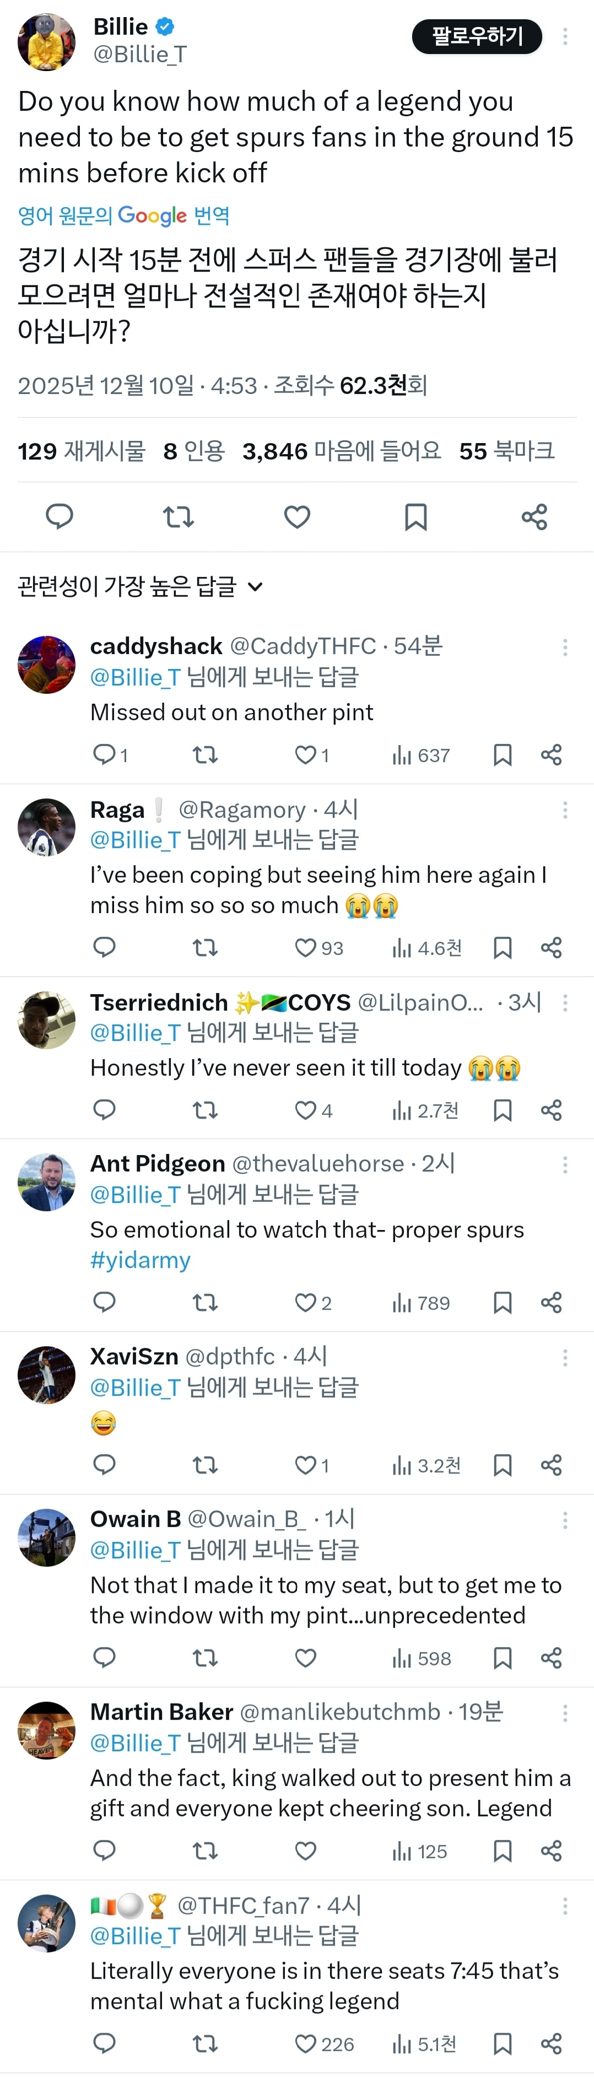Viewport: 594px width, 2078px height.
Task: Share Owain B's reply
Action: (x=551, y=1659)
